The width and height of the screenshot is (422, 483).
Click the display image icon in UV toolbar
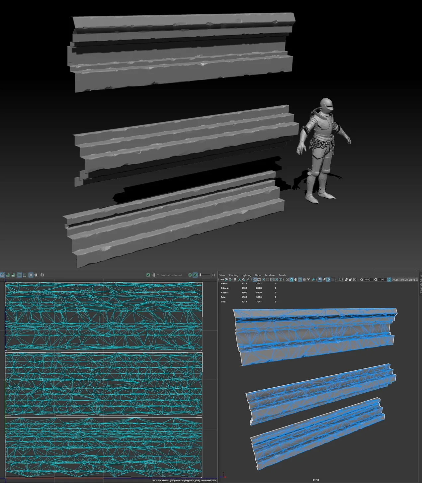click(148, 275)
